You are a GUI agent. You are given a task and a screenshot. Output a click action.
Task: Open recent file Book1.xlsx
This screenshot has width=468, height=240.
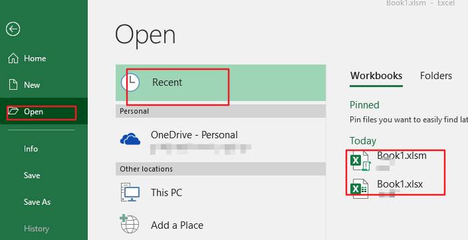tap(400, 184)
